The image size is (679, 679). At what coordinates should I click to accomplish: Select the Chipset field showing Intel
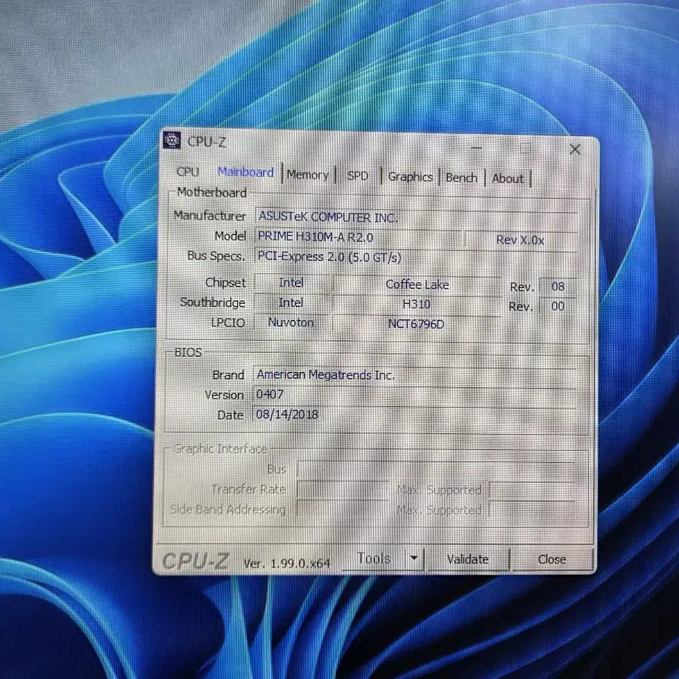tap(291, 283)
